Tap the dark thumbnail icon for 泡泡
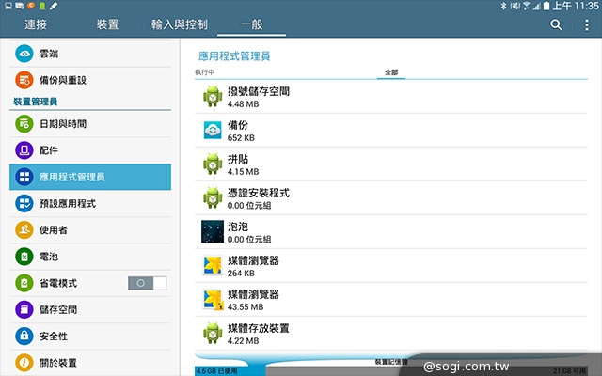This screenshot has width=602, height=376. pos(213,231)
